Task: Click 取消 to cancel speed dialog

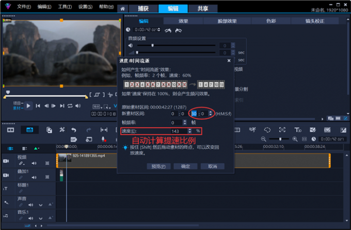Action: click(x=213, y=166)
